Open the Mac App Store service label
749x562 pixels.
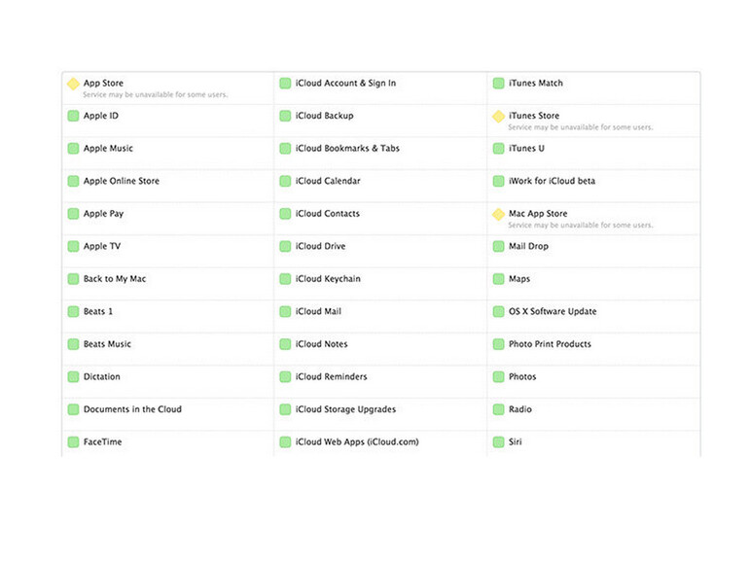(x=538, y=214)
